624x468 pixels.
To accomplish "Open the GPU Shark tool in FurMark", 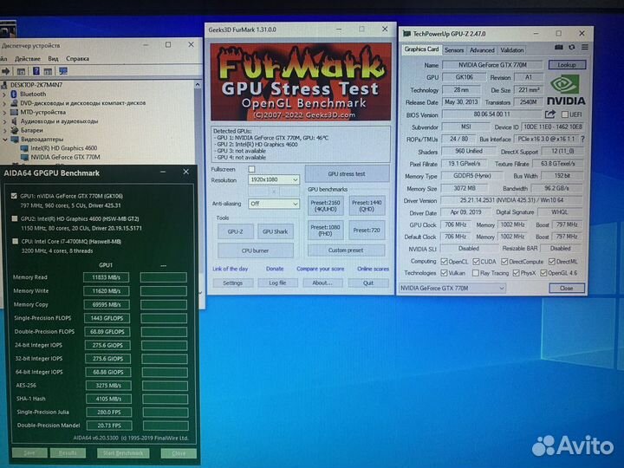I will point(275,231).
